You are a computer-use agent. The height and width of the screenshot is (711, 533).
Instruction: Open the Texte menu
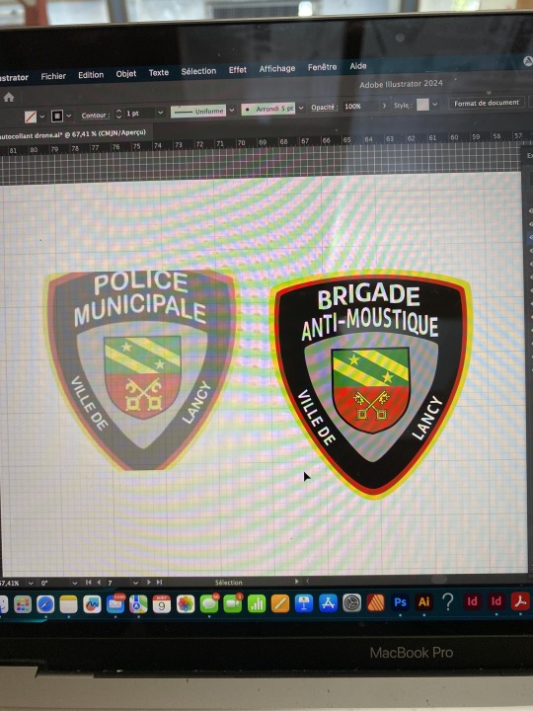pyautogui.click(x=159, y=72)
